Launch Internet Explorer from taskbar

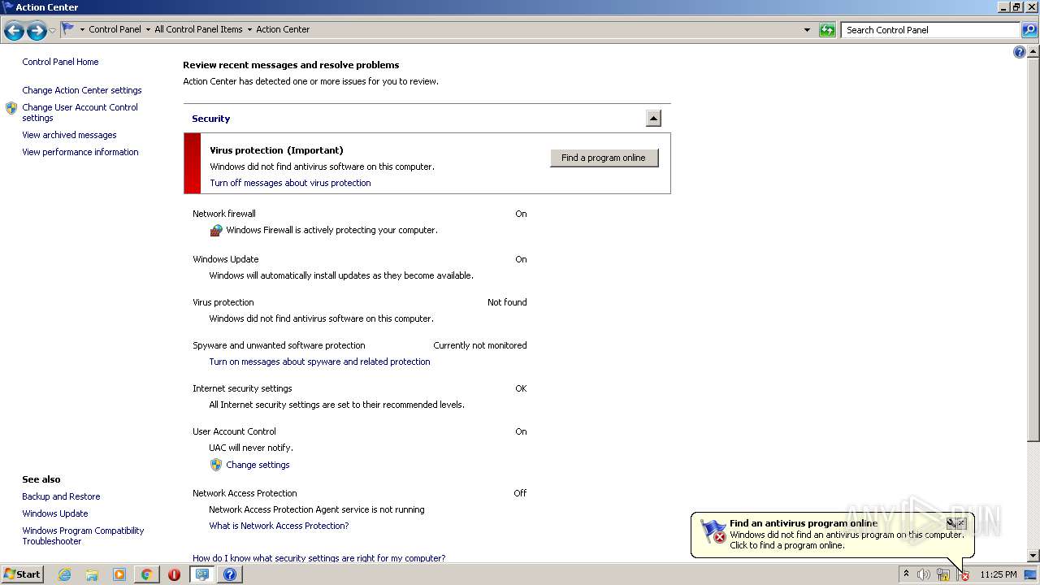(64, 574)
